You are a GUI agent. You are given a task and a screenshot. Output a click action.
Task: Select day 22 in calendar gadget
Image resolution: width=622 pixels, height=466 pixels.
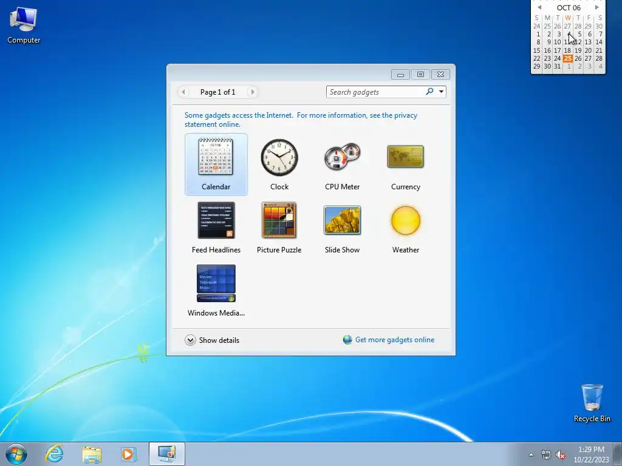pos(537,58)
